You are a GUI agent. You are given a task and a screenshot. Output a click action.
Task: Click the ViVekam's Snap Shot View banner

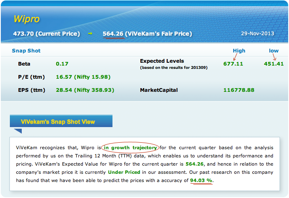click(x=61, y=121)
